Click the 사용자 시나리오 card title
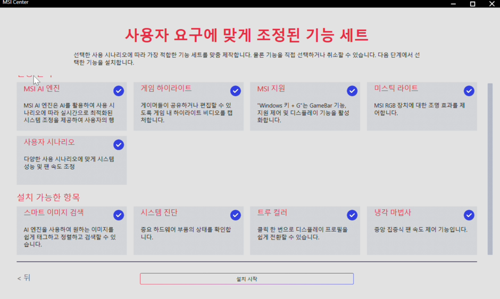 click(x=49, y=142)
